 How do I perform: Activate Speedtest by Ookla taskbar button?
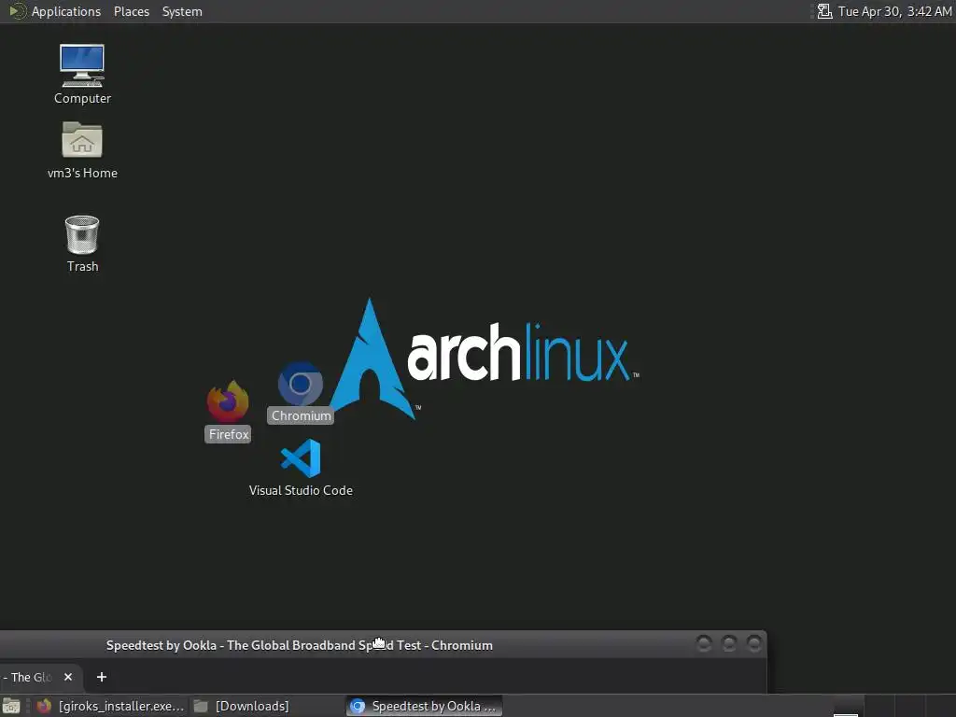point(425,706)
